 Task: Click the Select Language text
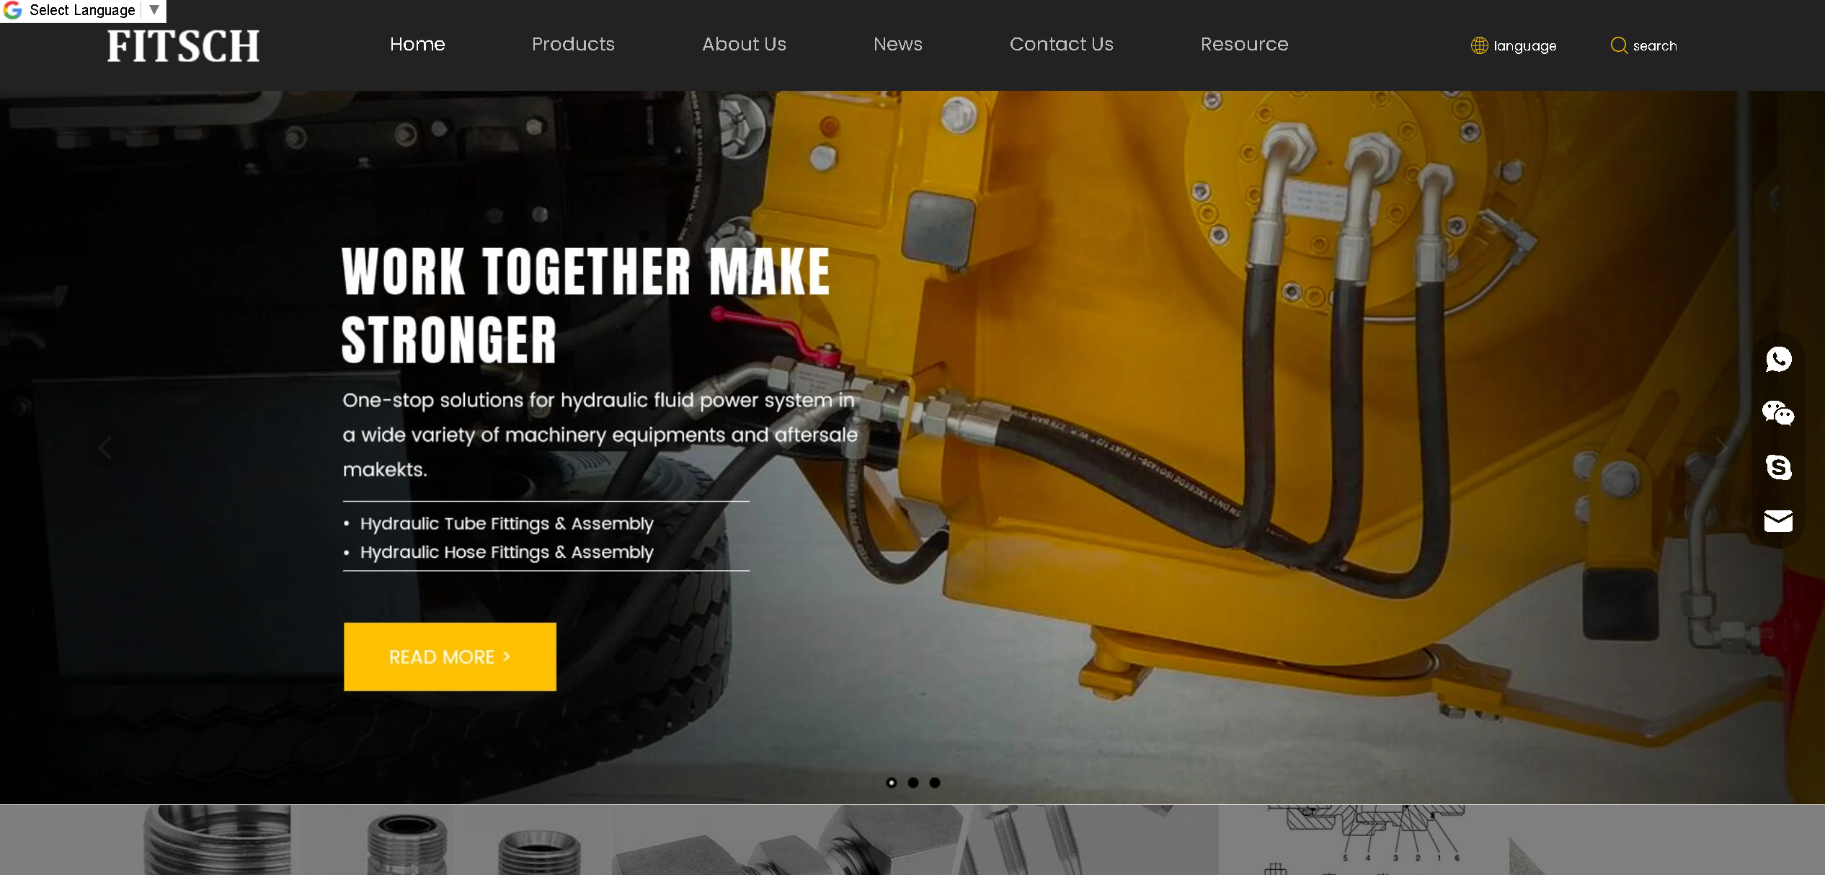point(82,10)
